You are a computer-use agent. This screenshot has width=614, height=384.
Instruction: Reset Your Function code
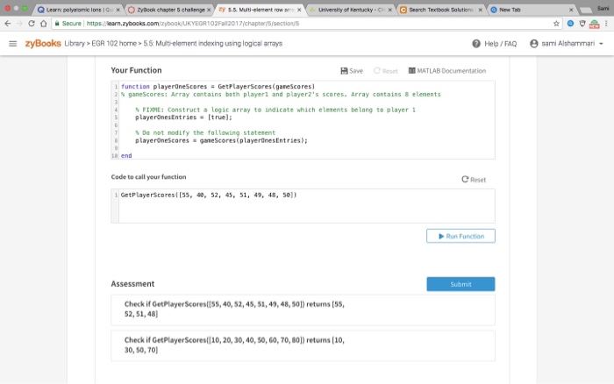[x=386, y=71]
